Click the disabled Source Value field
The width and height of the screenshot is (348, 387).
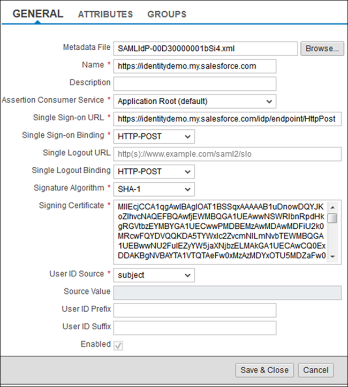pos(228,293)
